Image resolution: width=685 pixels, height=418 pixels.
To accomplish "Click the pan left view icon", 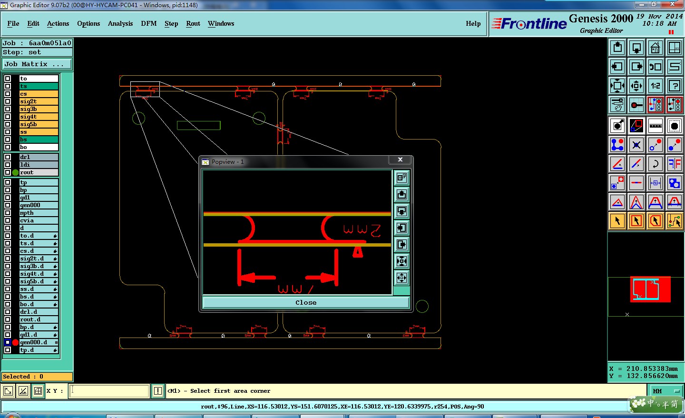I will click(617, 67).
